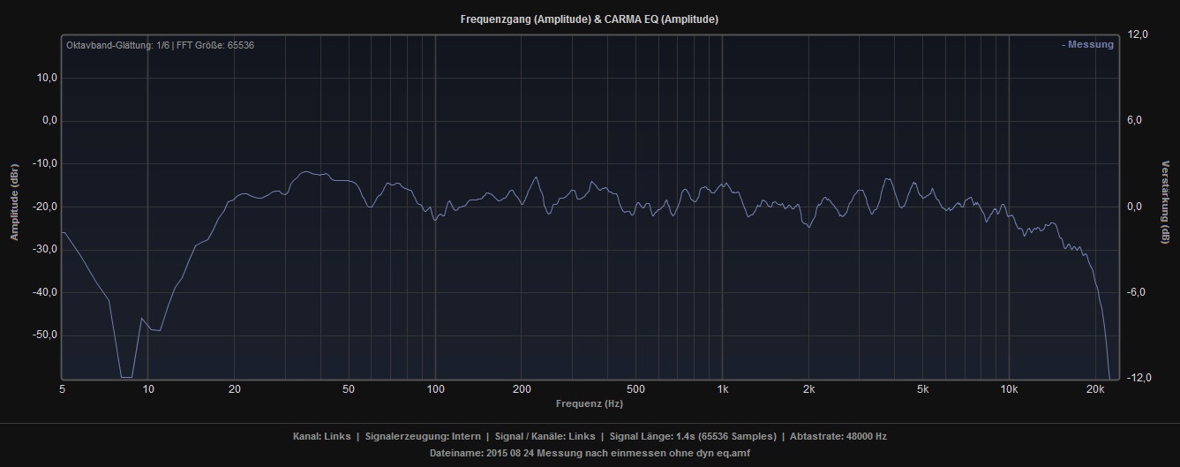The image size is (1180, 467).
Task: Click the Kanal: Links footer text
Action: [321, 436]
